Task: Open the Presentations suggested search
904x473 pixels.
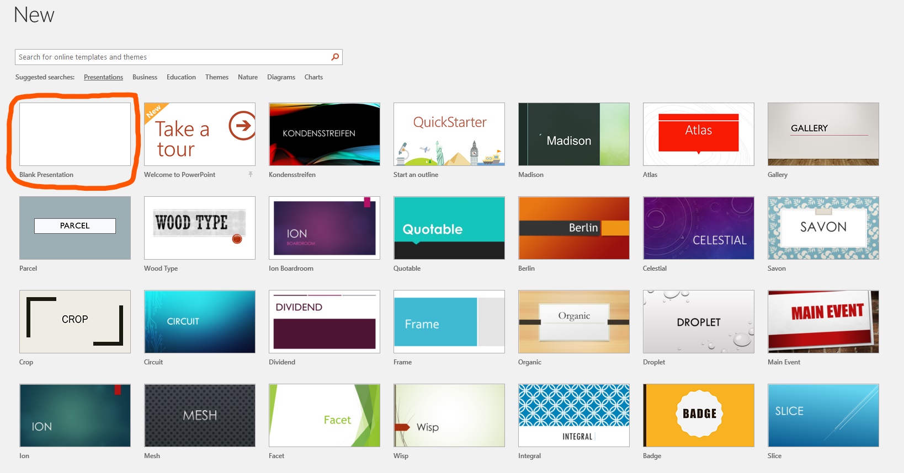Action: point(103,77)
